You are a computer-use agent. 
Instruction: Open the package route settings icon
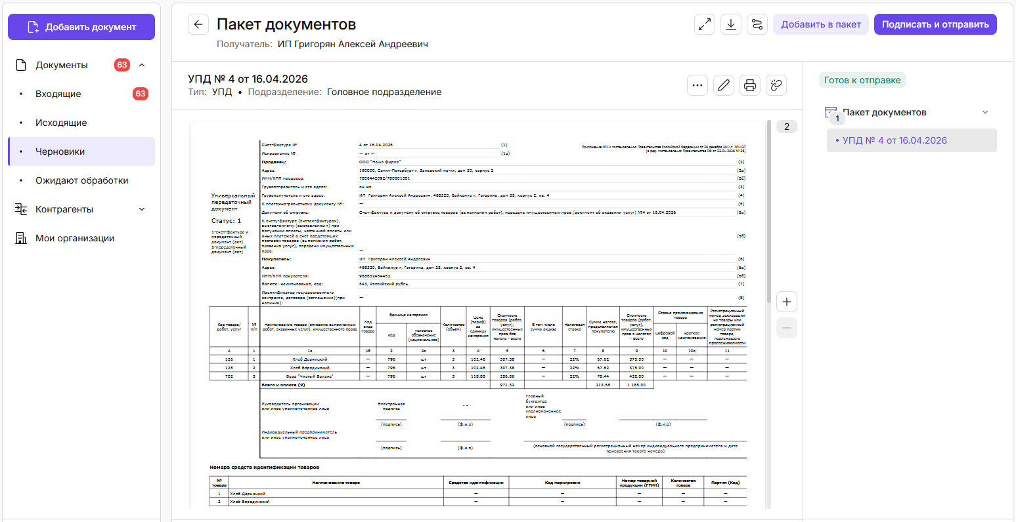pyautogui.click(x=757, y=24)
